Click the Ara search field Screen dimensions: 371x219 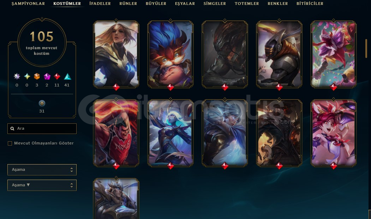coord(42,128)
